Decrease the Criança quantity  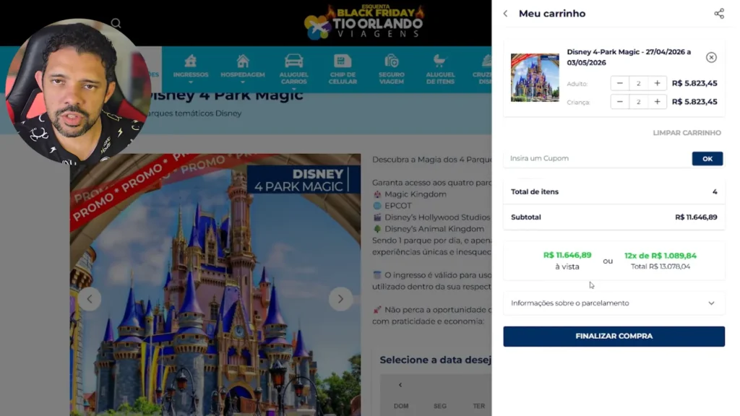pos(619,102)
